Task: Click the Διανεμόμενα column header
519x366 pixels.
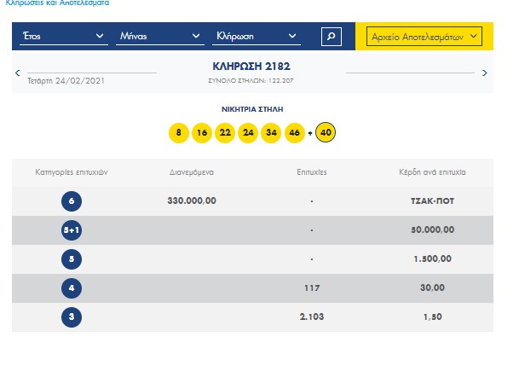Action: coord(192,171)
